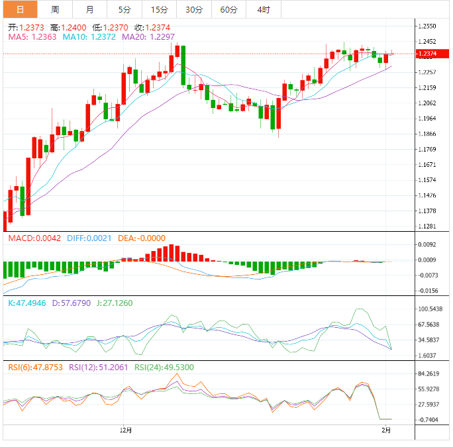The image size is (453, 447).
Task: Open the 60分 chart tab
Action: pos(228,9)
